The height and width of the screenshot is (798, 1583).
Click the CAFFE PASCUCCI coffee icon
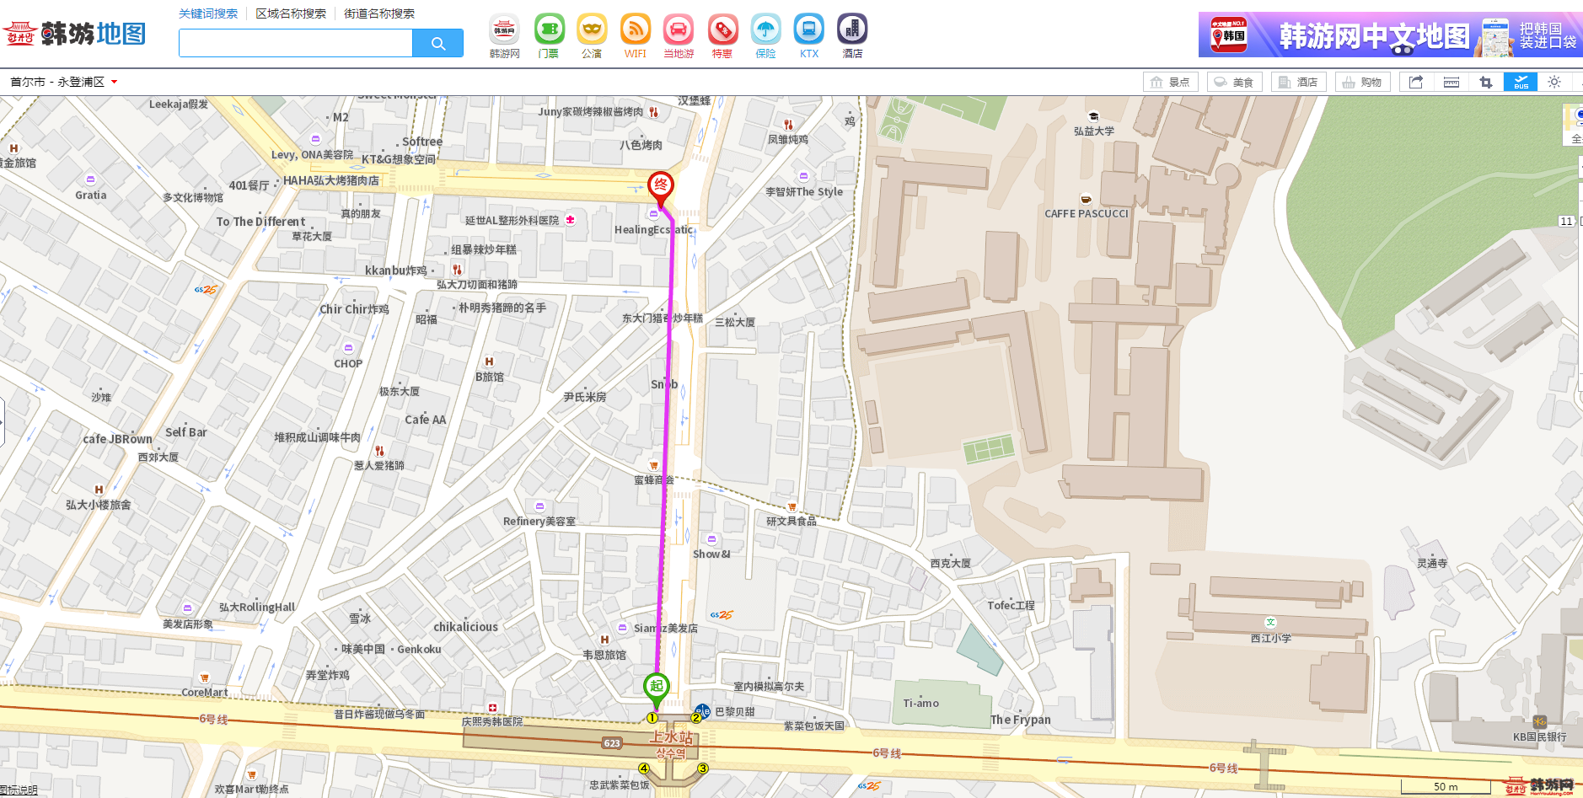pyautogui.click(x=1086, y=200)
